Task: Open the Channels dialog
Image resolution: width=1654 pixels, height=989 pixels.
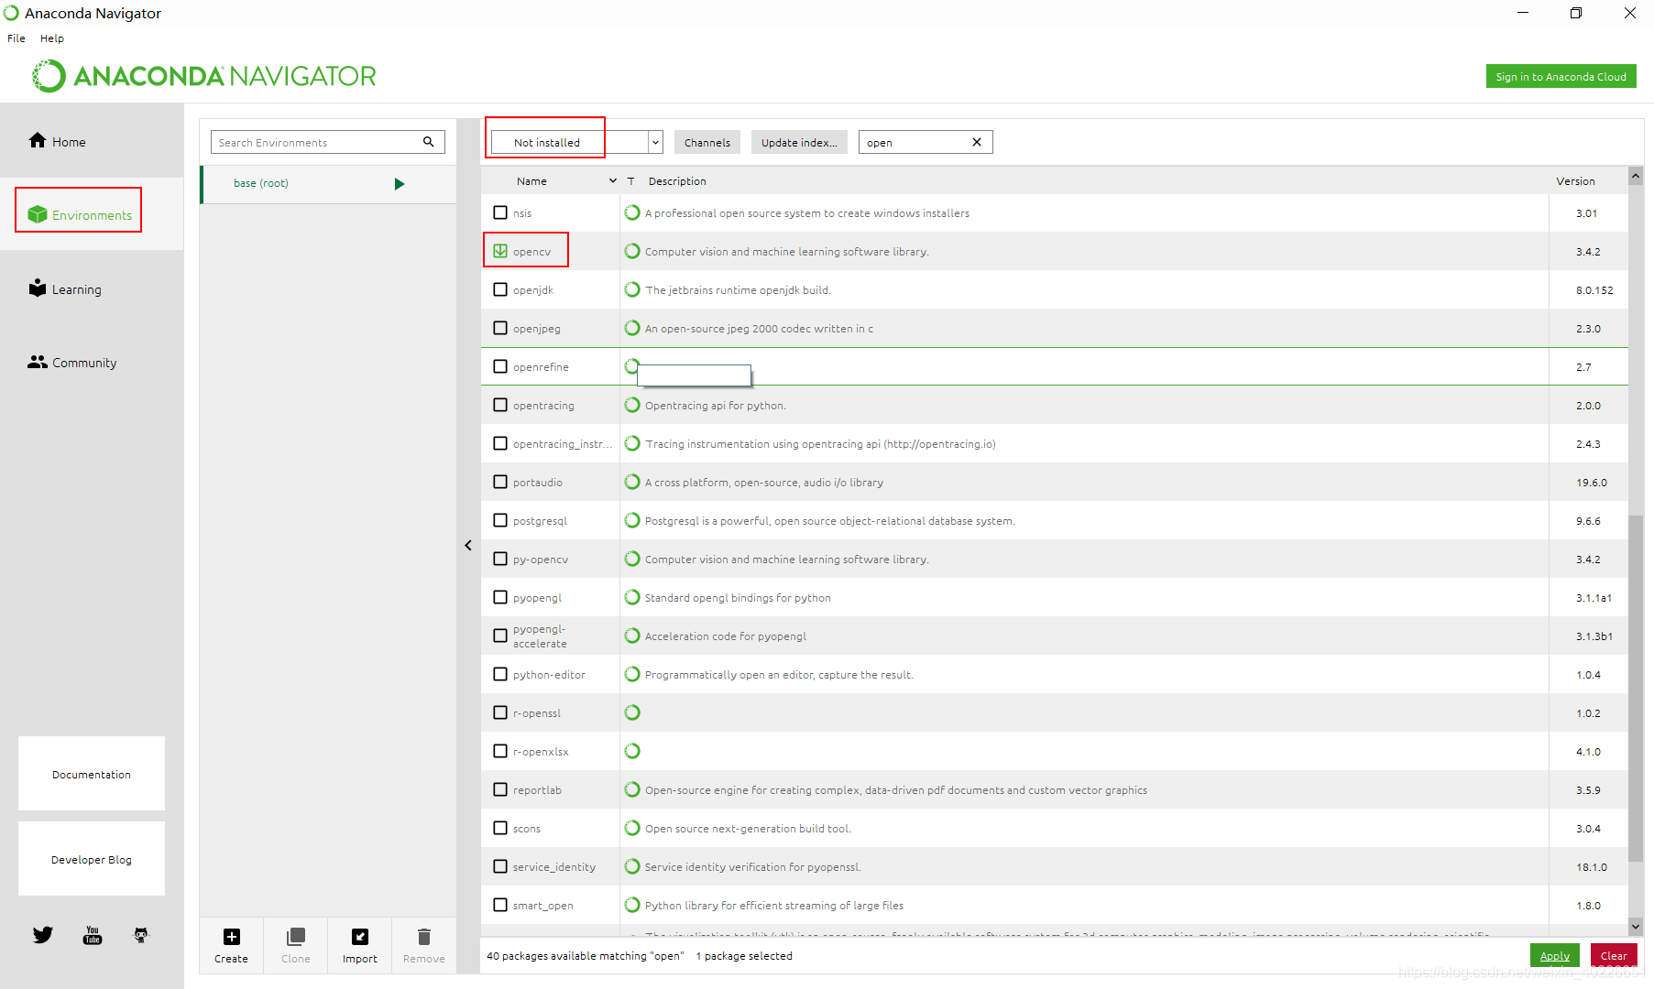Action: (707, 142)
